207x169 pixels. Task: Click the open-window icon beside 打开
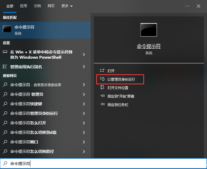pyautogui.click(x=102, y=70)
